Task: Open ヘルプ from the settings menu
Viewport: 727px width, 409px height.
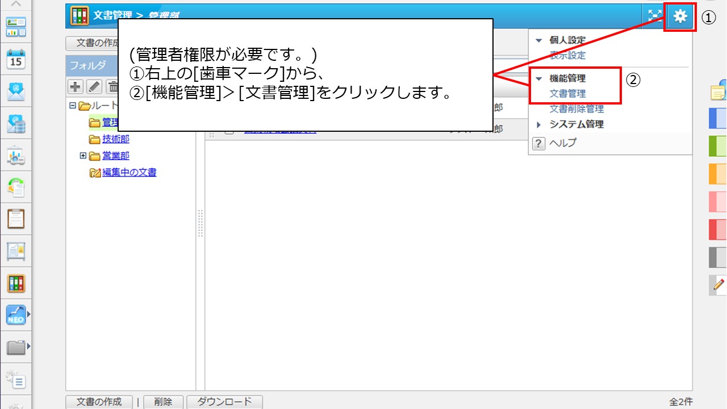Action: tap(562, 143)
